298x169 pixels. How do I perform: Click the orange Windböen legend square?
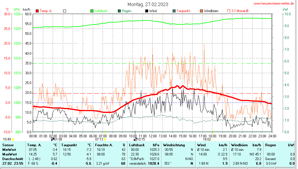point(201,11)
